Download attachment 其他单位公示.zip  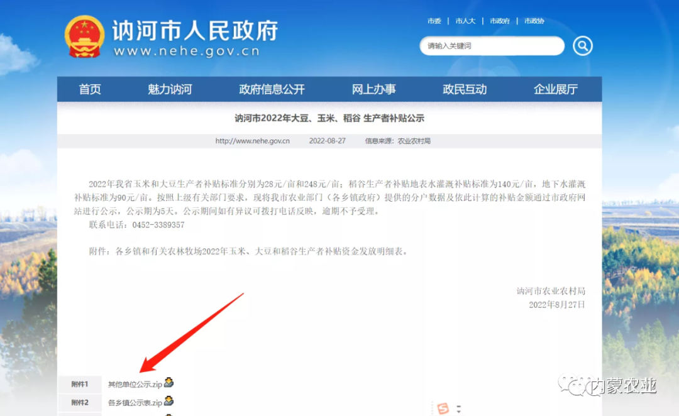click(x=135, y=385)
